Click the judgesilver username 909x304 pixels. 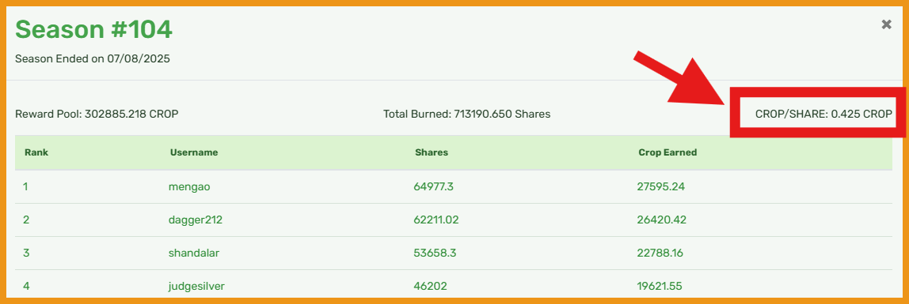pos(196,286)
